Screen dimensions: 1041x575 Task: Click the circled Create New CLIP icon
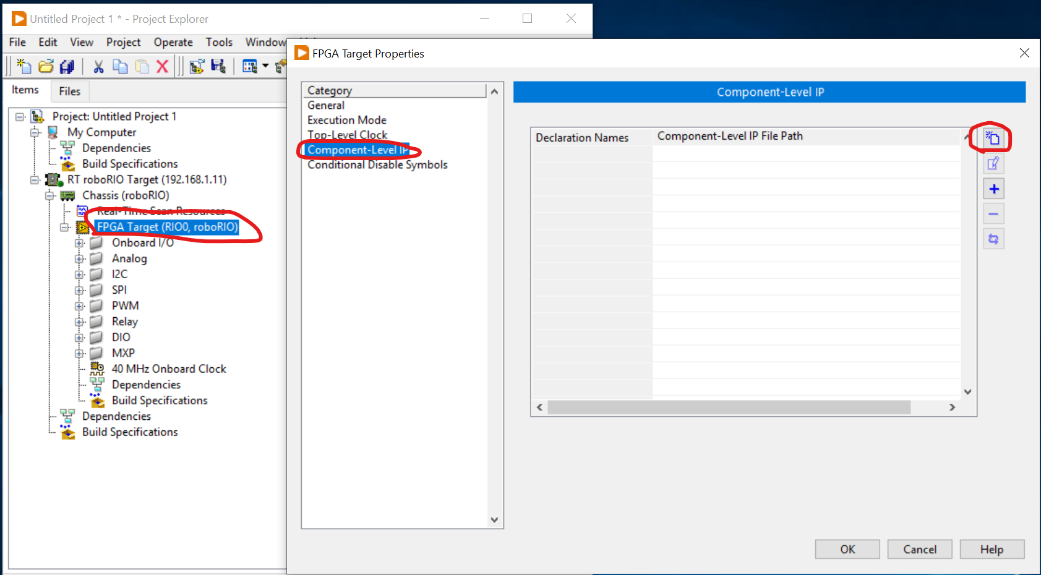pyautogui.click(x=992, y=138)
